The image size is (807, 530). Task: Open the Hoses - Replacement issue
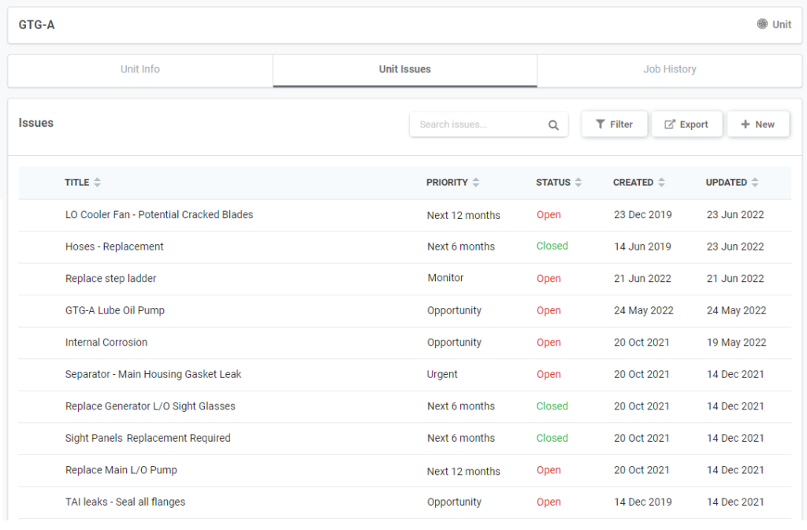pyautogui.click(x=114, y=246)
